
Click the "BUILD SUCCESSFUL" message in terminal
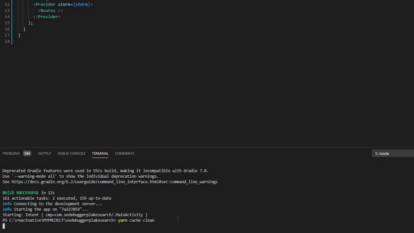point(20,193)
